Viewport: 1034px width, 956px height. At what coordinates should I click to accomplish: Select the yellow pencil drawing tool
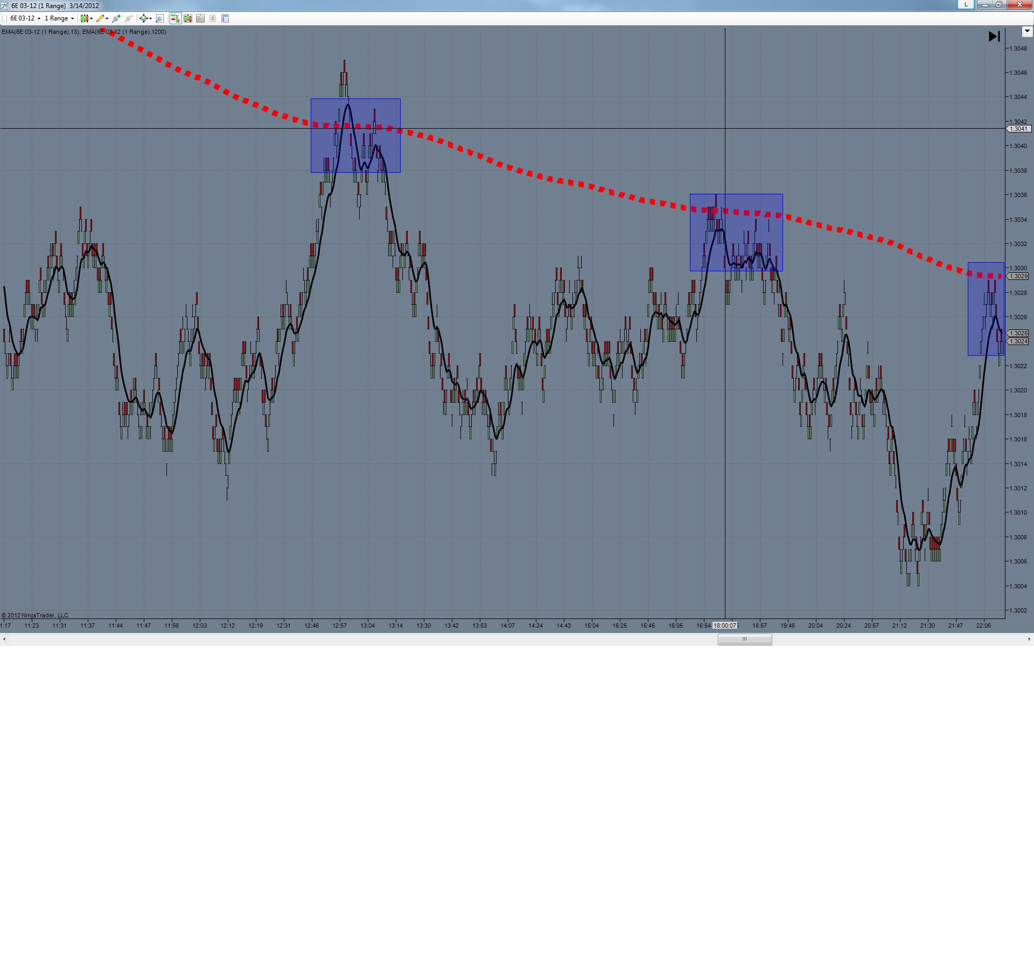point(100,18)
